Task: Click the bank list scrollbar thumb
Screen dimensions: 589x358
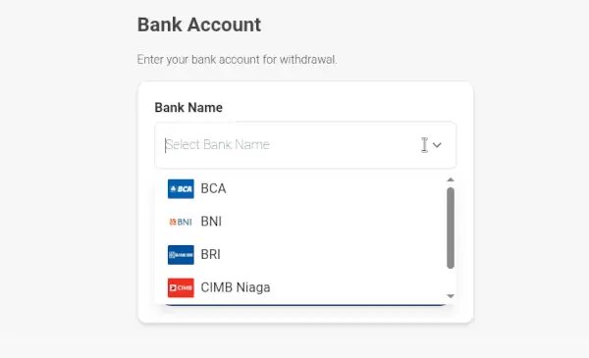Action: point(451,229)
